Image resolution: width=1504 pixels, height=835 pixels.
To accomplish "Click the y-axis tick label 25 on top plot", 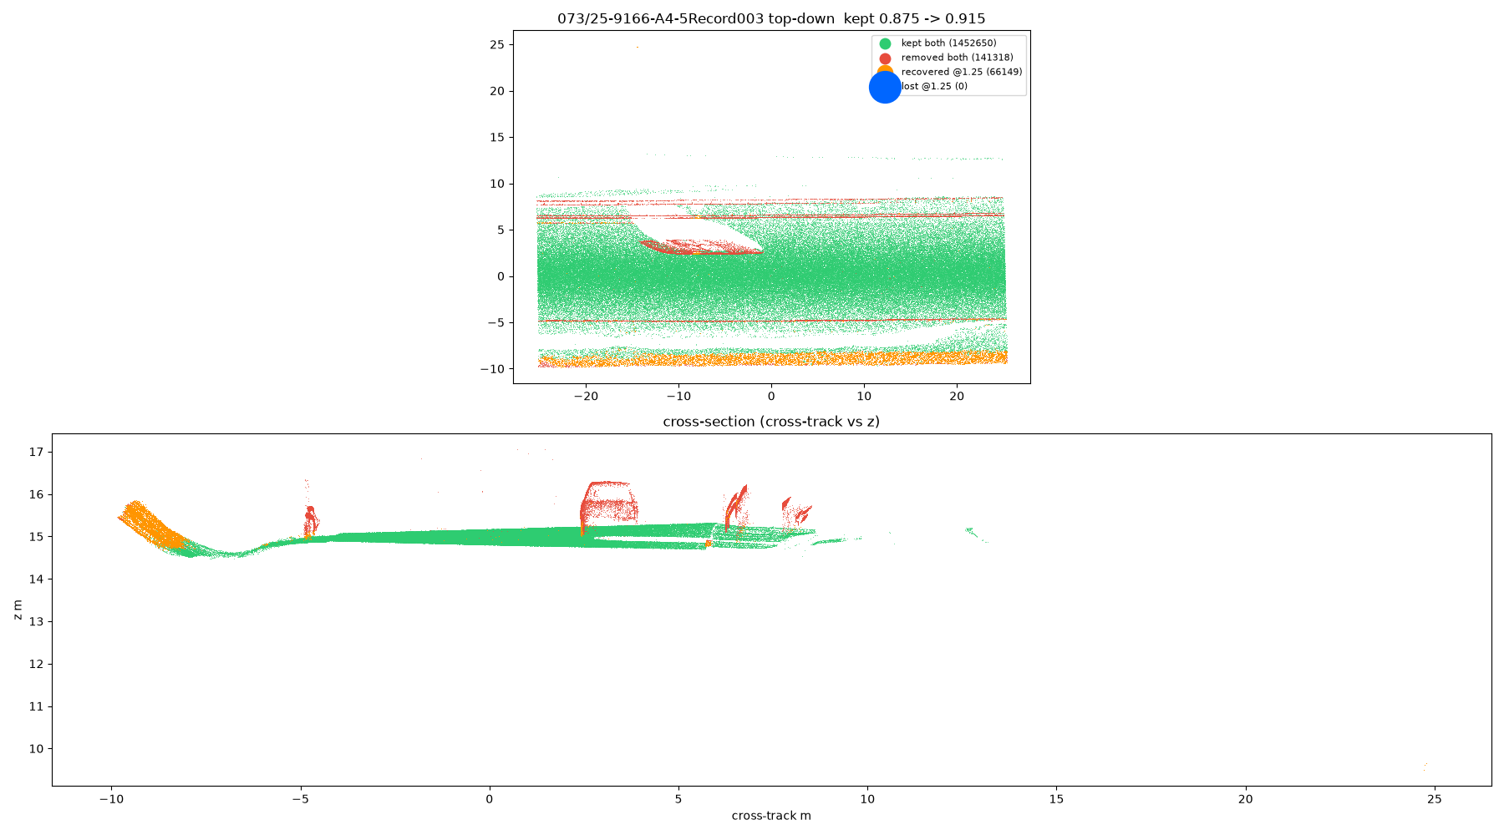I will pyautogui.click(x=497, y=45).
